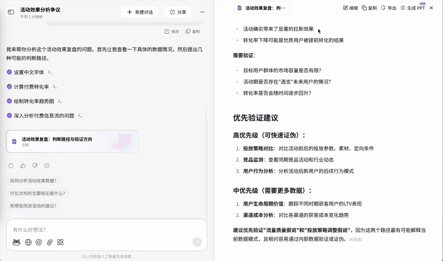Screen dimensions: 443x261
Task: Click 生成 PPT in document toolbar
Action: 413,8
